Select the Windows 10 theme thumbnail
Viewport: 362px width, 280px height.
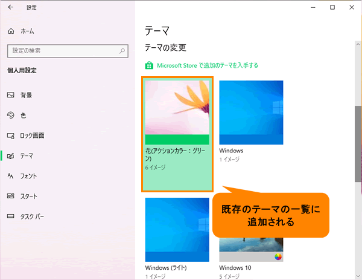[251, 249]
